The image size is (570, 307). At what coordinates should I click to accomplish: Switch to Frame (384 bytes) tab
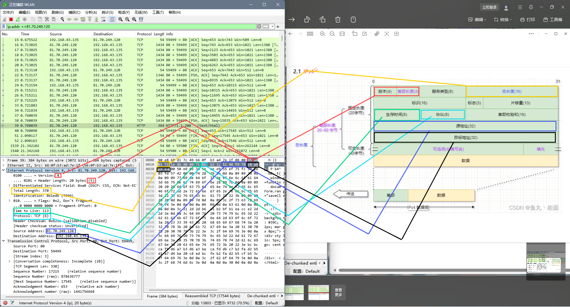click(162, 296)
